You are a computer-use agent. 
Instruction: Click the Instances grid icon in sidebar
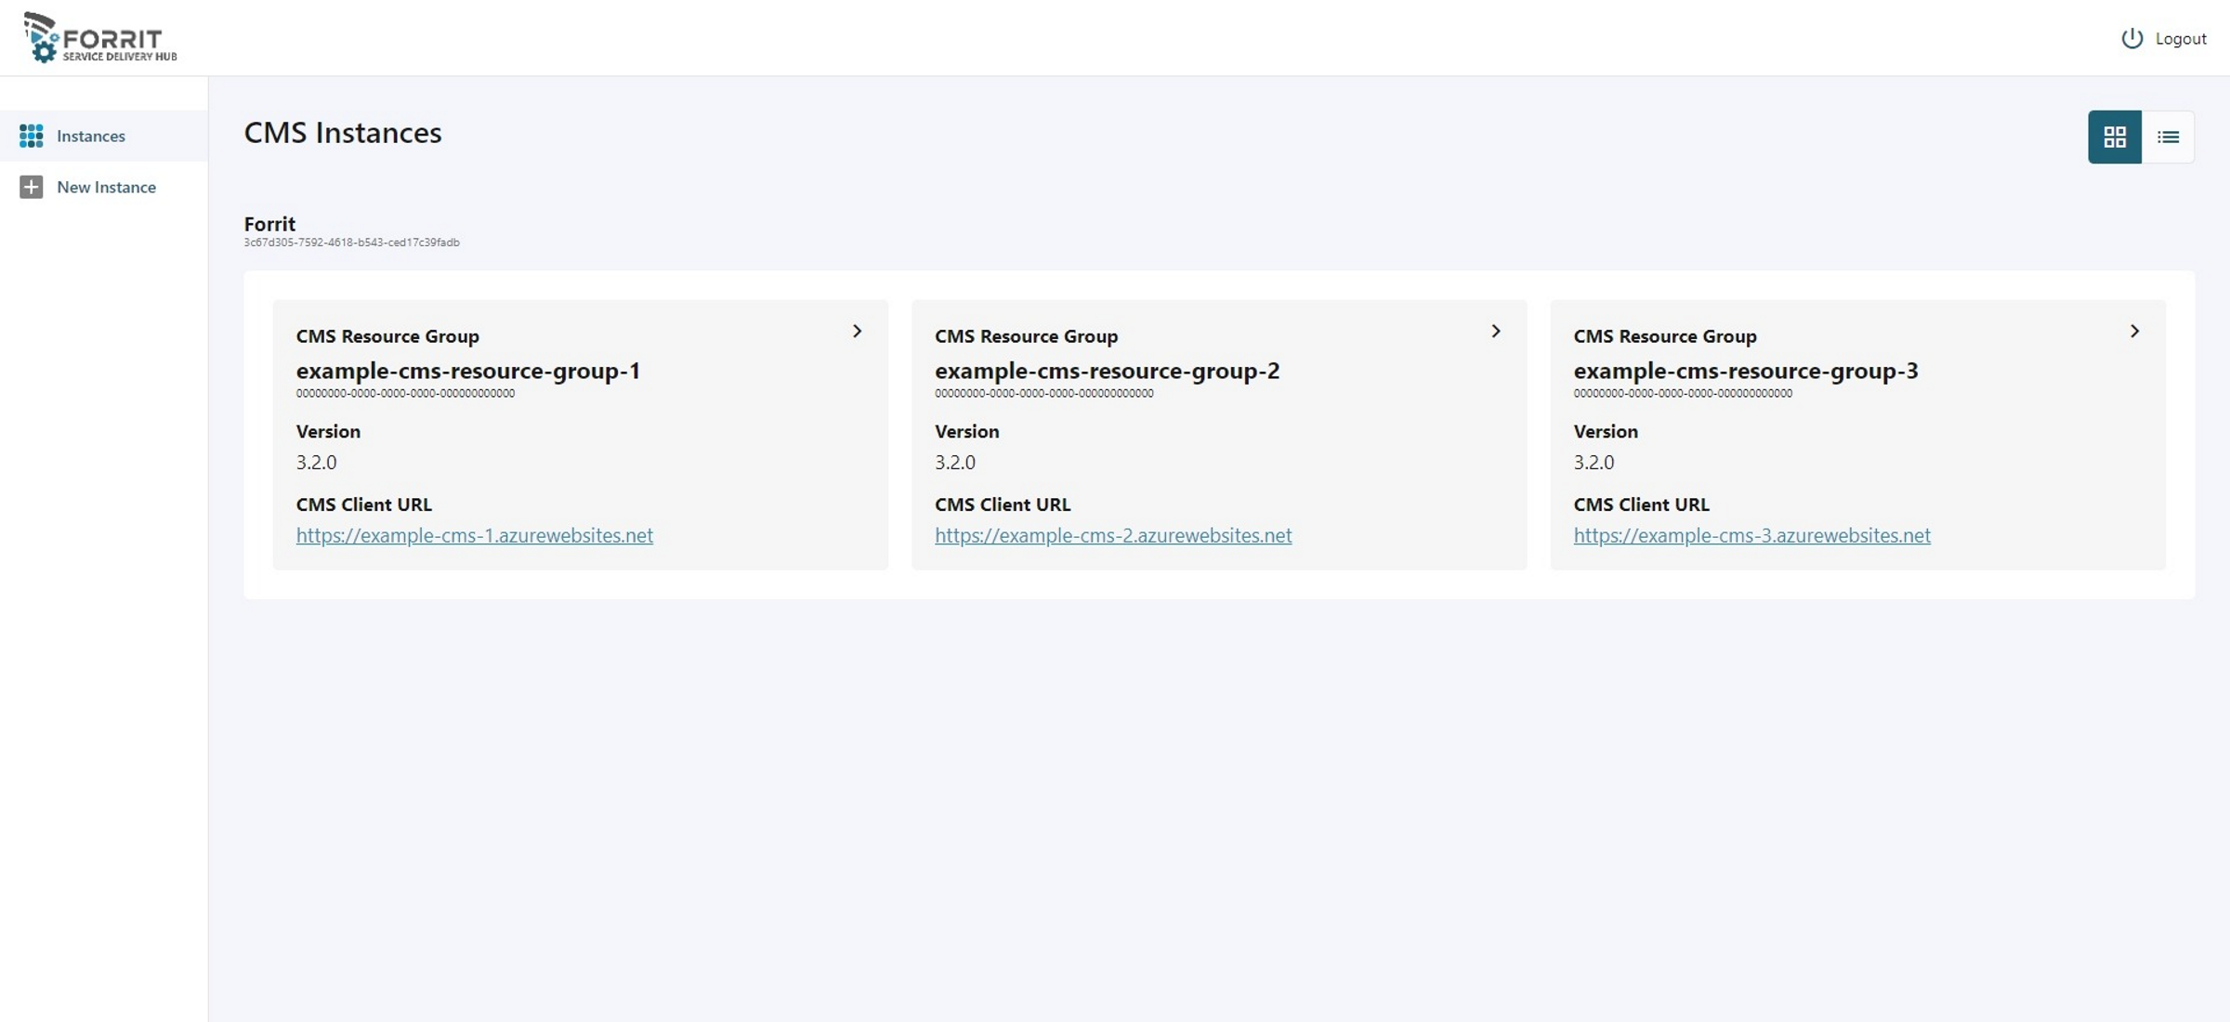pyautogui.click(x=31, y=136)
